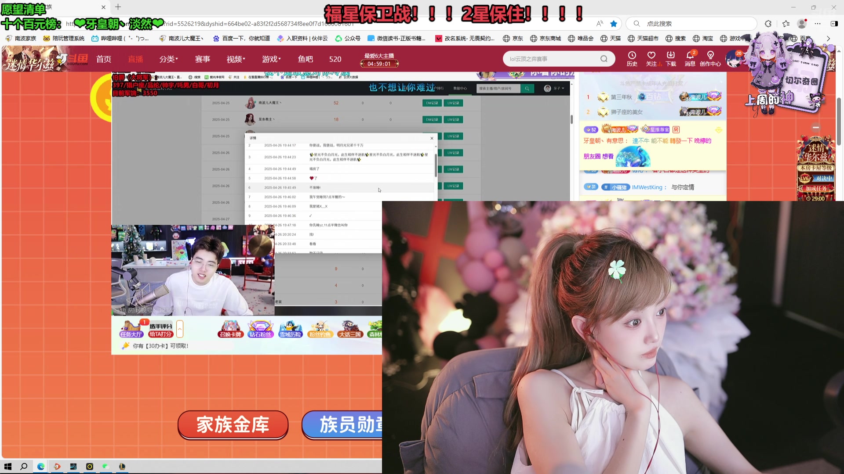Close the 详情 details dialog

tap(432, 138)
